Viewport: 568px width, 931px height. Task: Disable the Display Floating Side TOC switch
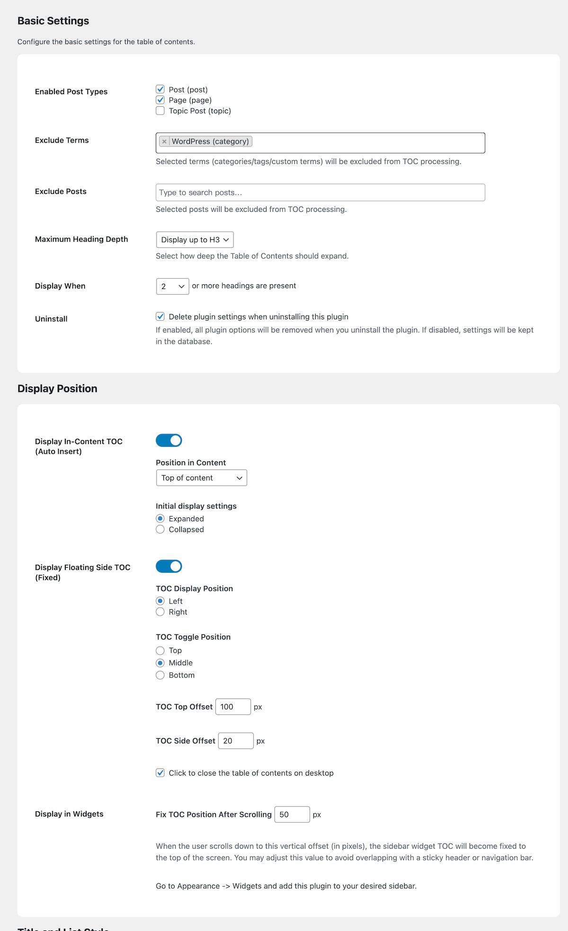(169, 566)
